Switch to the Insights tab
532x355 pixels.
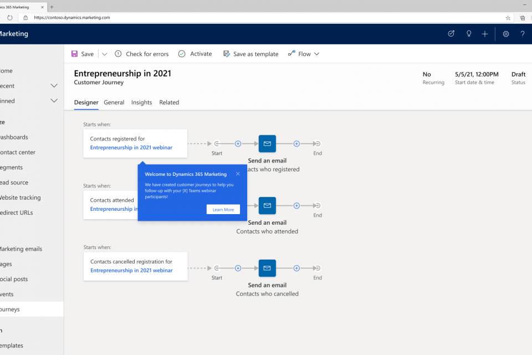pyautogui.click(x=141, y=103)
